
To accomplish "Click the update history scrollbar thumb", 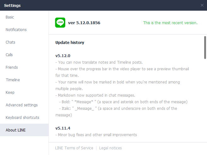I will (x=205, y=48).
